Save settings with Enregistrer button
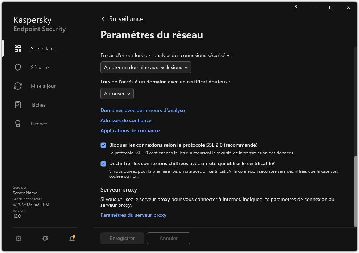This screenshot has width=359, height=253. pos(122,238)
